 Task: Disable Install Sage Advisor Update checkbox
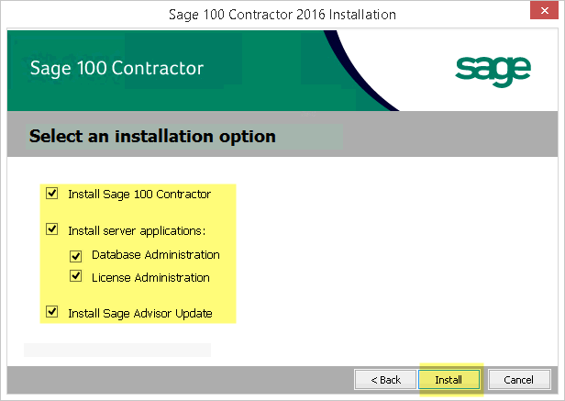[x=52, y=311]
